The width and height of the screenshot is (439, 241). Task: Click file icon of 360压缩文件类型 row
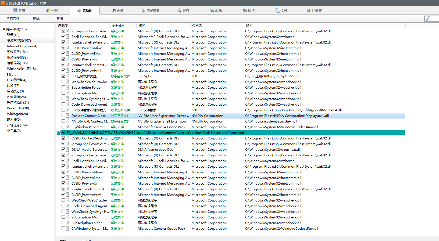[68, 76]
